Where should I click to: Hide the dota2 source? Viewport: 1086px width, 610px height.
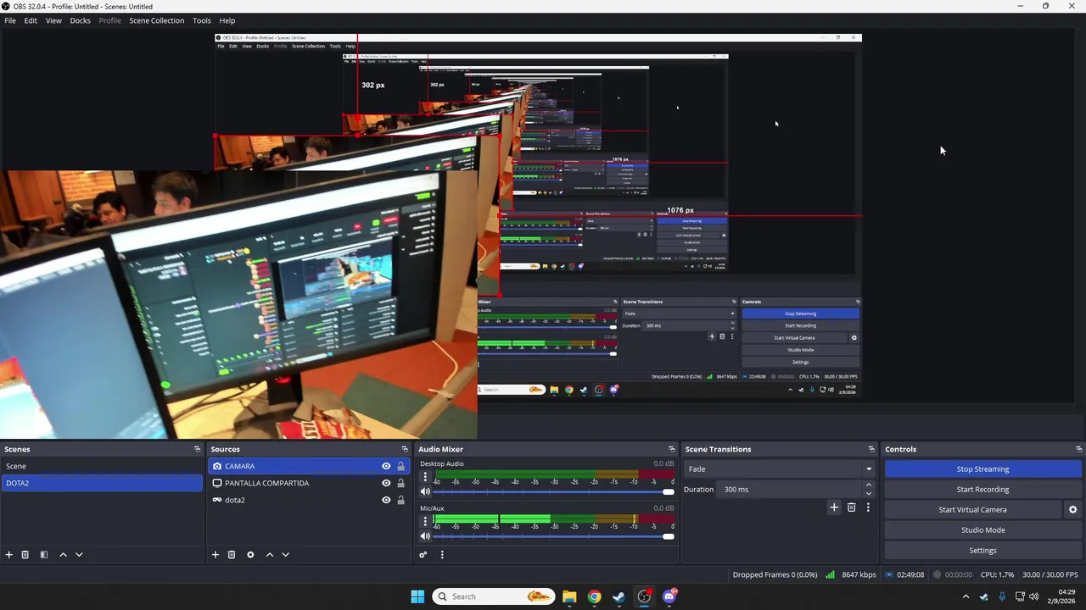pos(386,500)
